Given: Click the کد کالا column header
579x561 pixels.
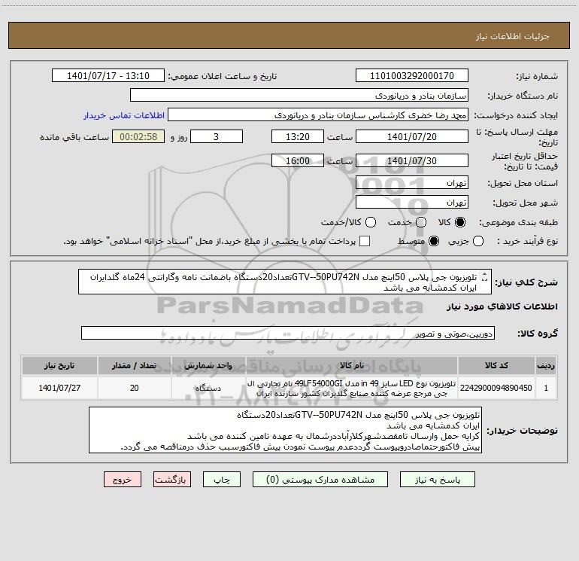Looking at the screenshot, I should tap(496, 365).
